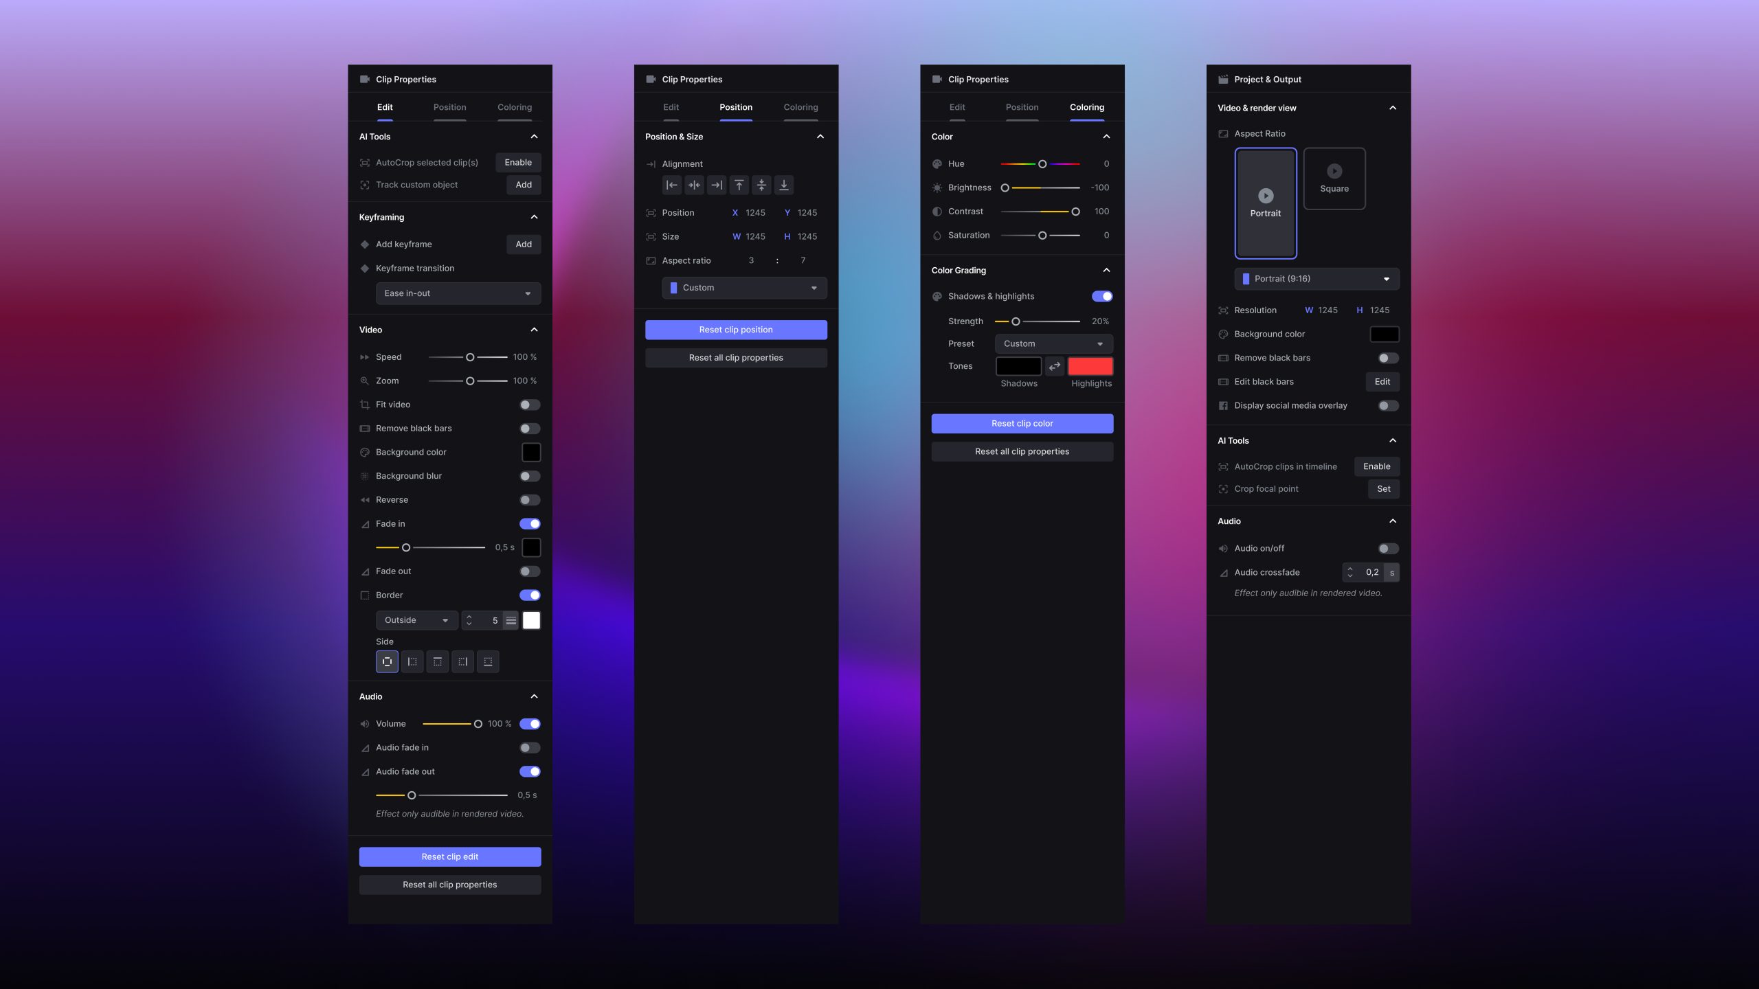Viewport: 1759px width, 989px height.
Task: Click the border line style icon
Action: (511, 620)
